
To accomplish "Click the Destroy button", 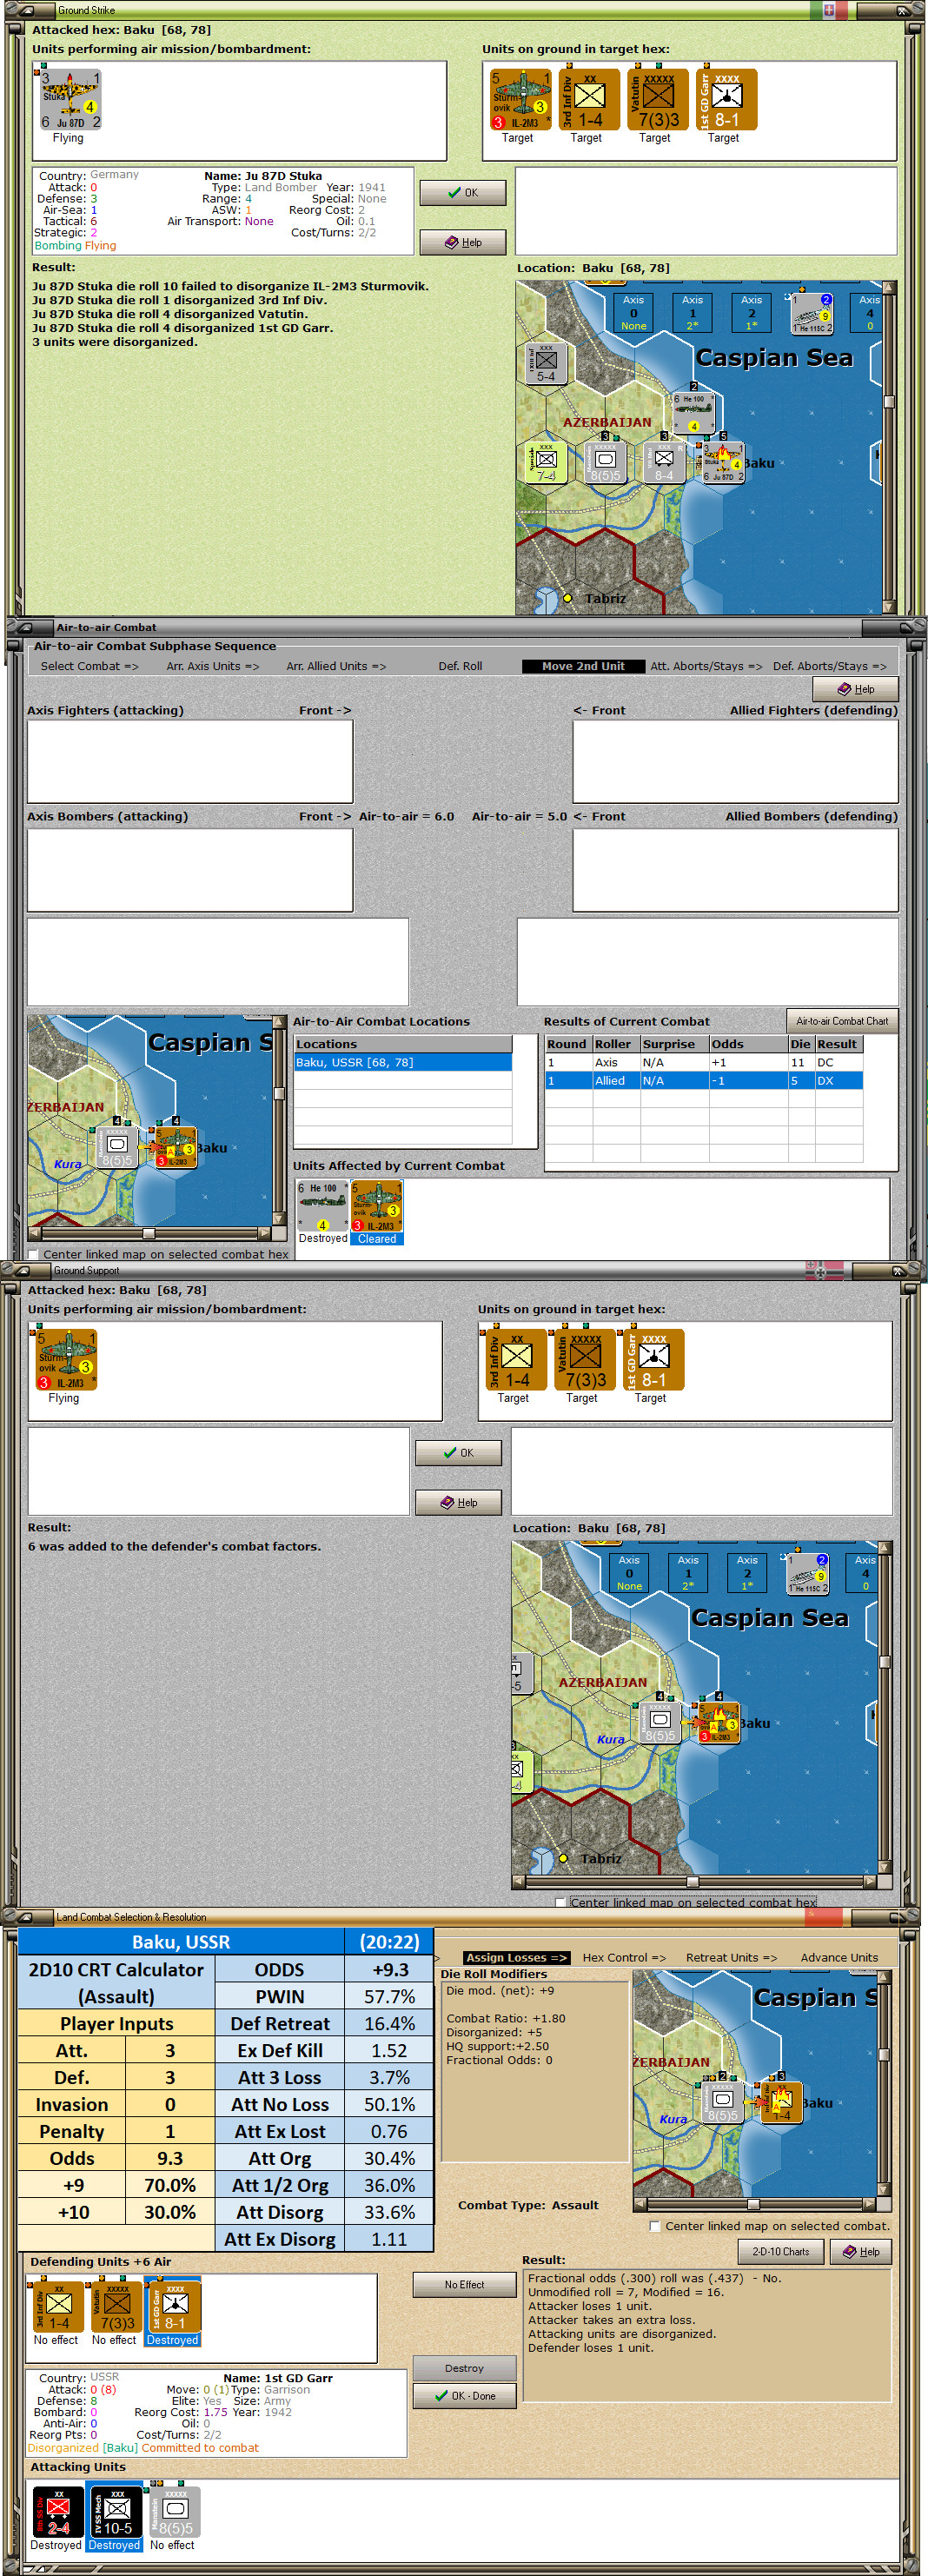I will (465, 2368).
